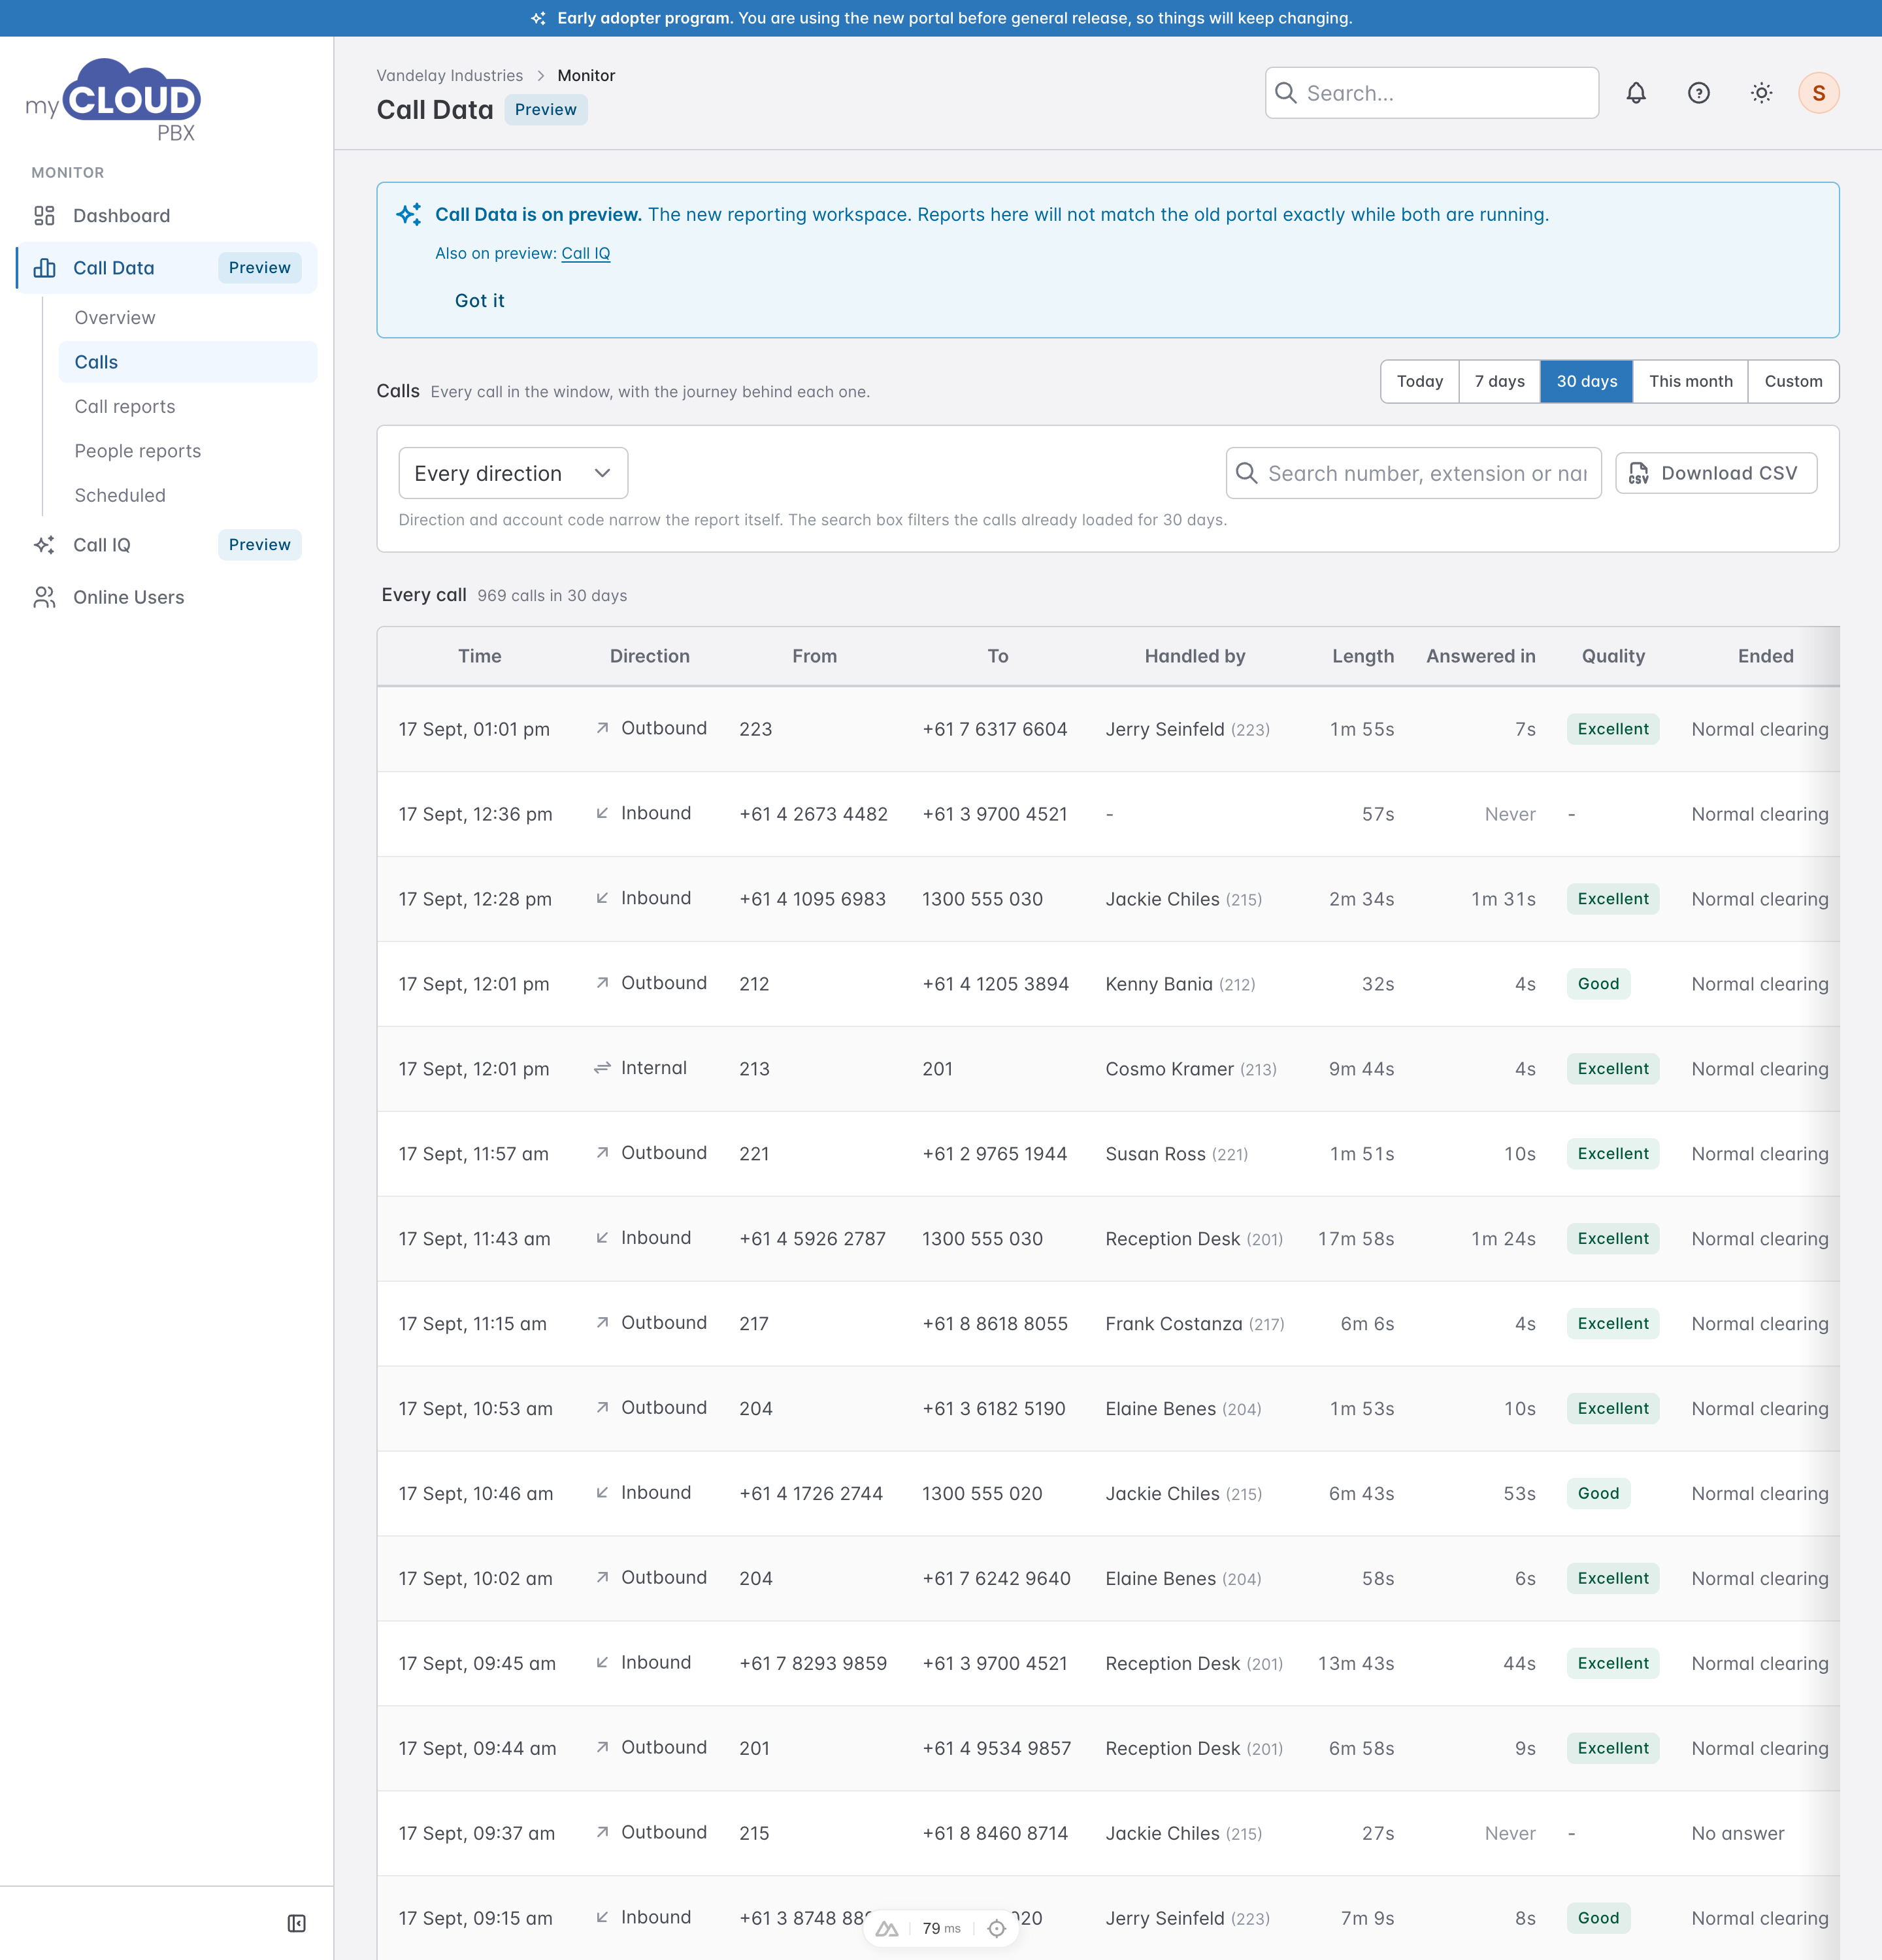1882x1960 pixels.
Task: Click the Monitor breadcrumb
Action: coord(586,75)
